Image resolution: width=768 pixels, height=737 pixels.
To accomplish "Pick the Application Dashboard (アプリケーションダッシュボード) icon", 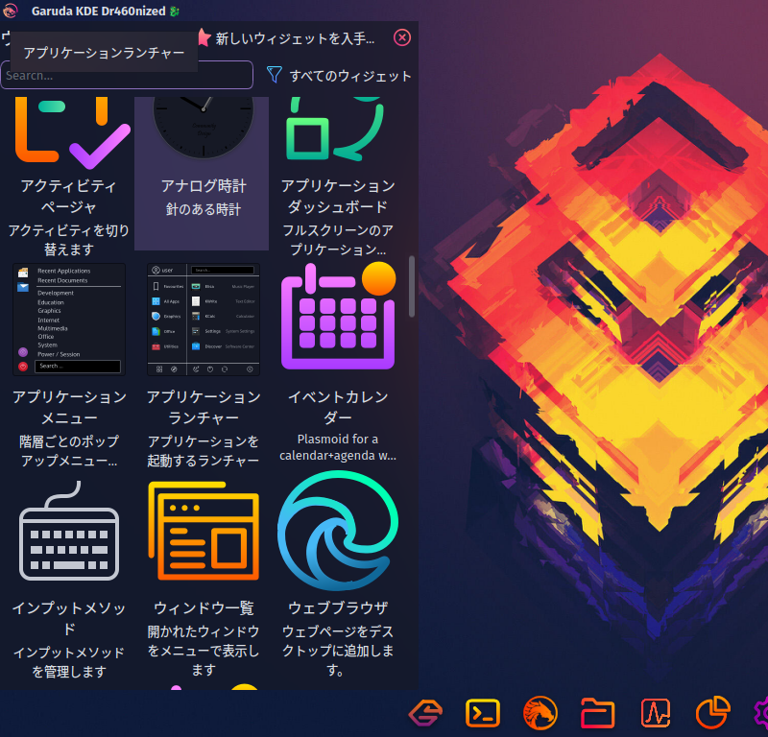I will [338, 130].
